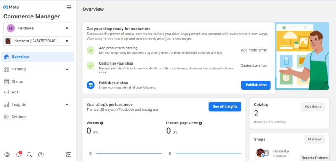Click 'The last 28 days on Facebook and Instagram' text
The image size is (336, 161).
[122, 110]
